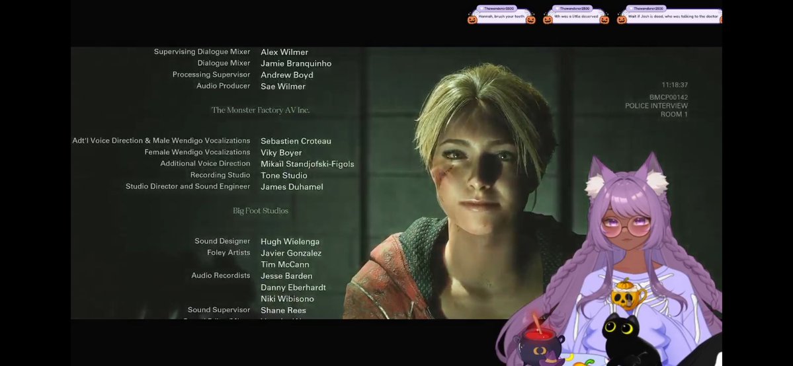Click the name Andrew Boyd
Viewport: 793px width, 366px height.
click(287, 75)
